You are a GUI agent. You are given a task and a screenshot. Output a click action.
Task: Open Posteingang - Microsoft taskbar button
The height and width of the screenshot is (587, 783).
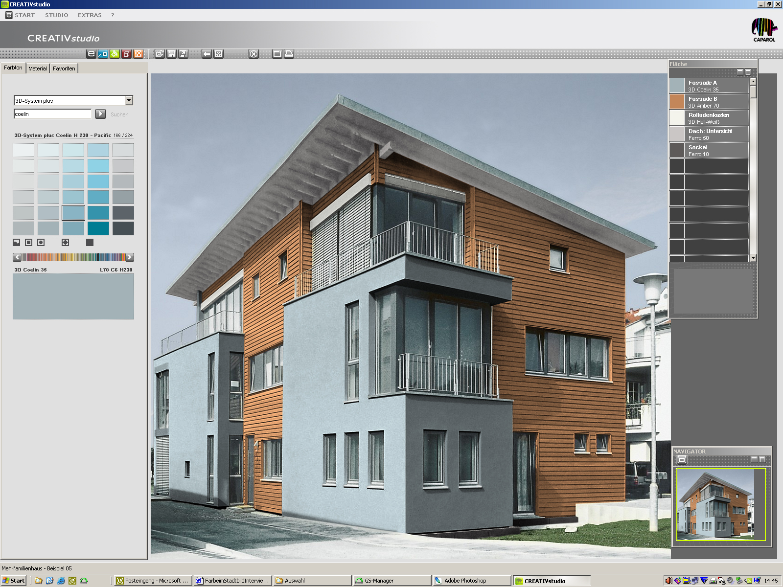pos(153,581)
